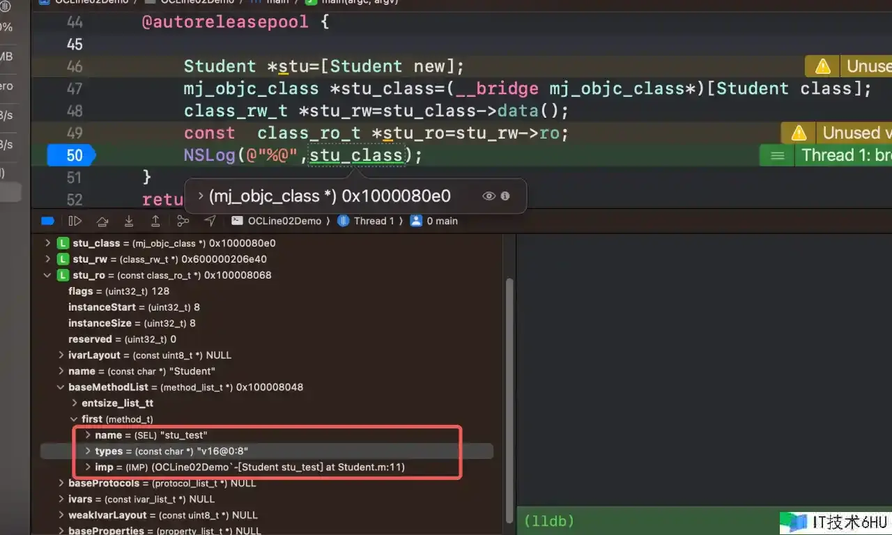Toggle the breakpoint on line 50
Screen dimensions: 892x535
click(x=71, y=155)
